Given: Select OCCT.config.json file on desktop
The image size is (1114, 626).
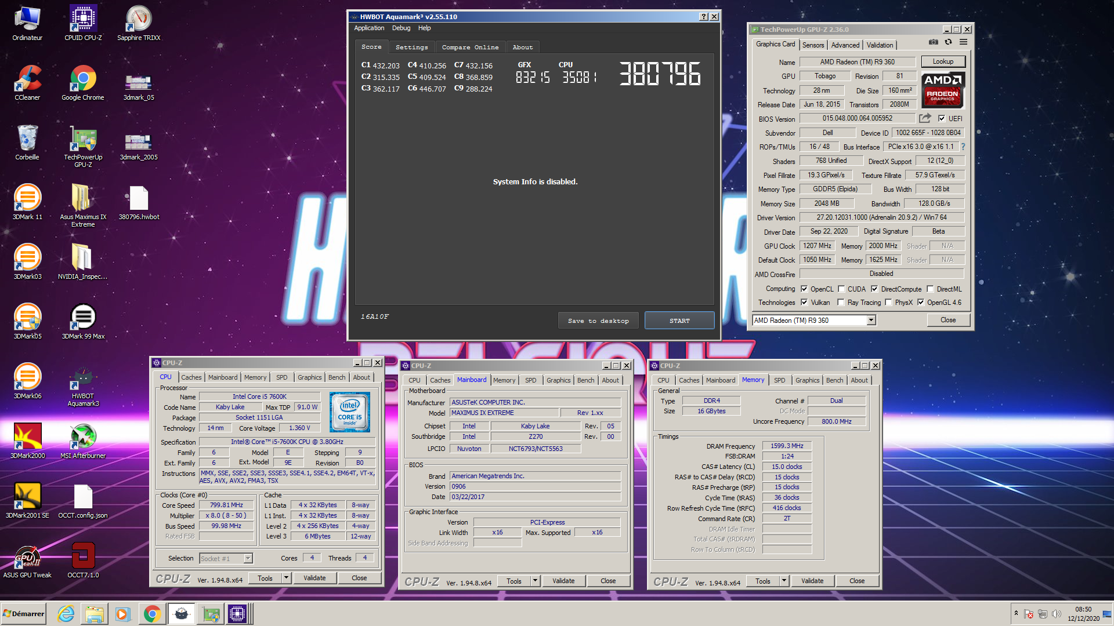Looking at the screenshot, I should click(83, 501).
